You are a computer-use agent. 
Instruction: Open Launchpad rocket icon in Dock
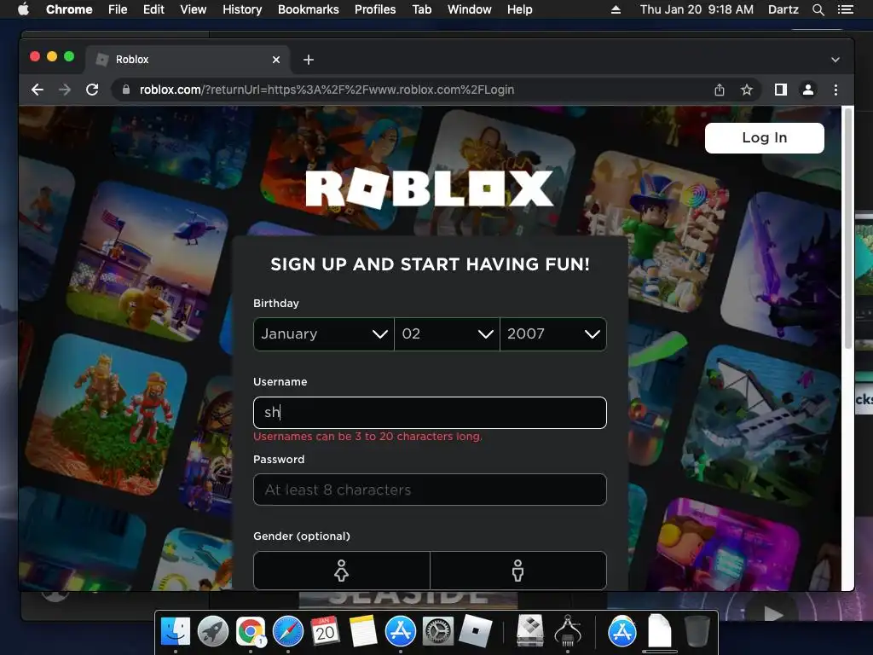212,632
